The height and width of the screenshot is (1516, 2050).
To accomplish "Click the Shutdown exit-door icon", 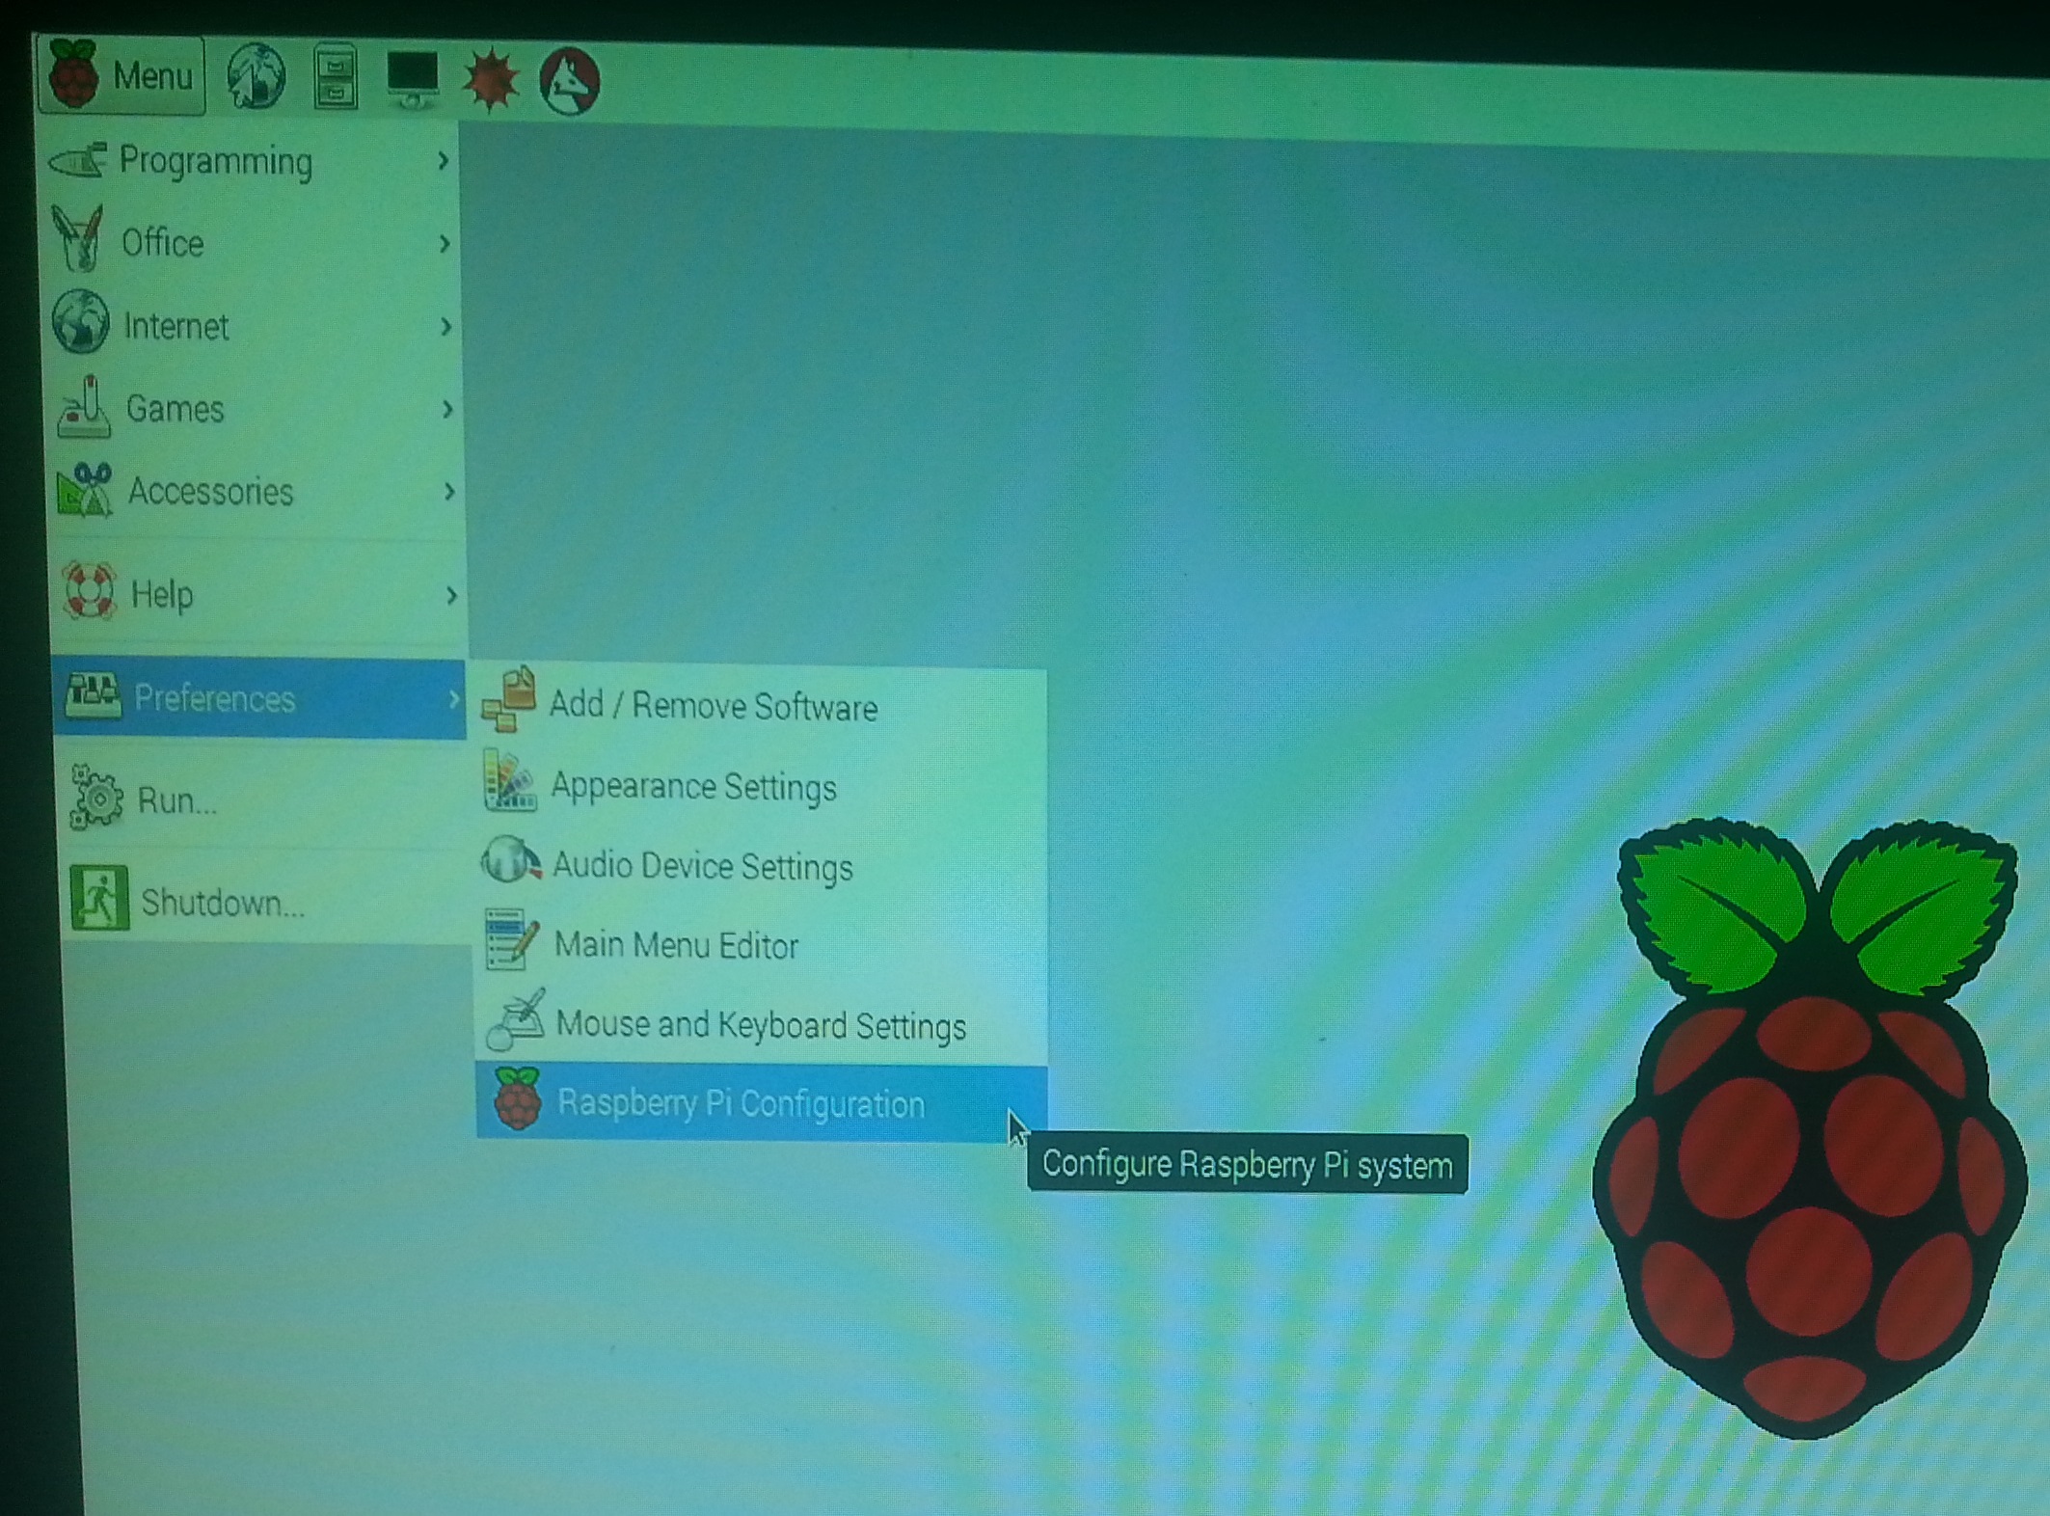I will (99, 898).
